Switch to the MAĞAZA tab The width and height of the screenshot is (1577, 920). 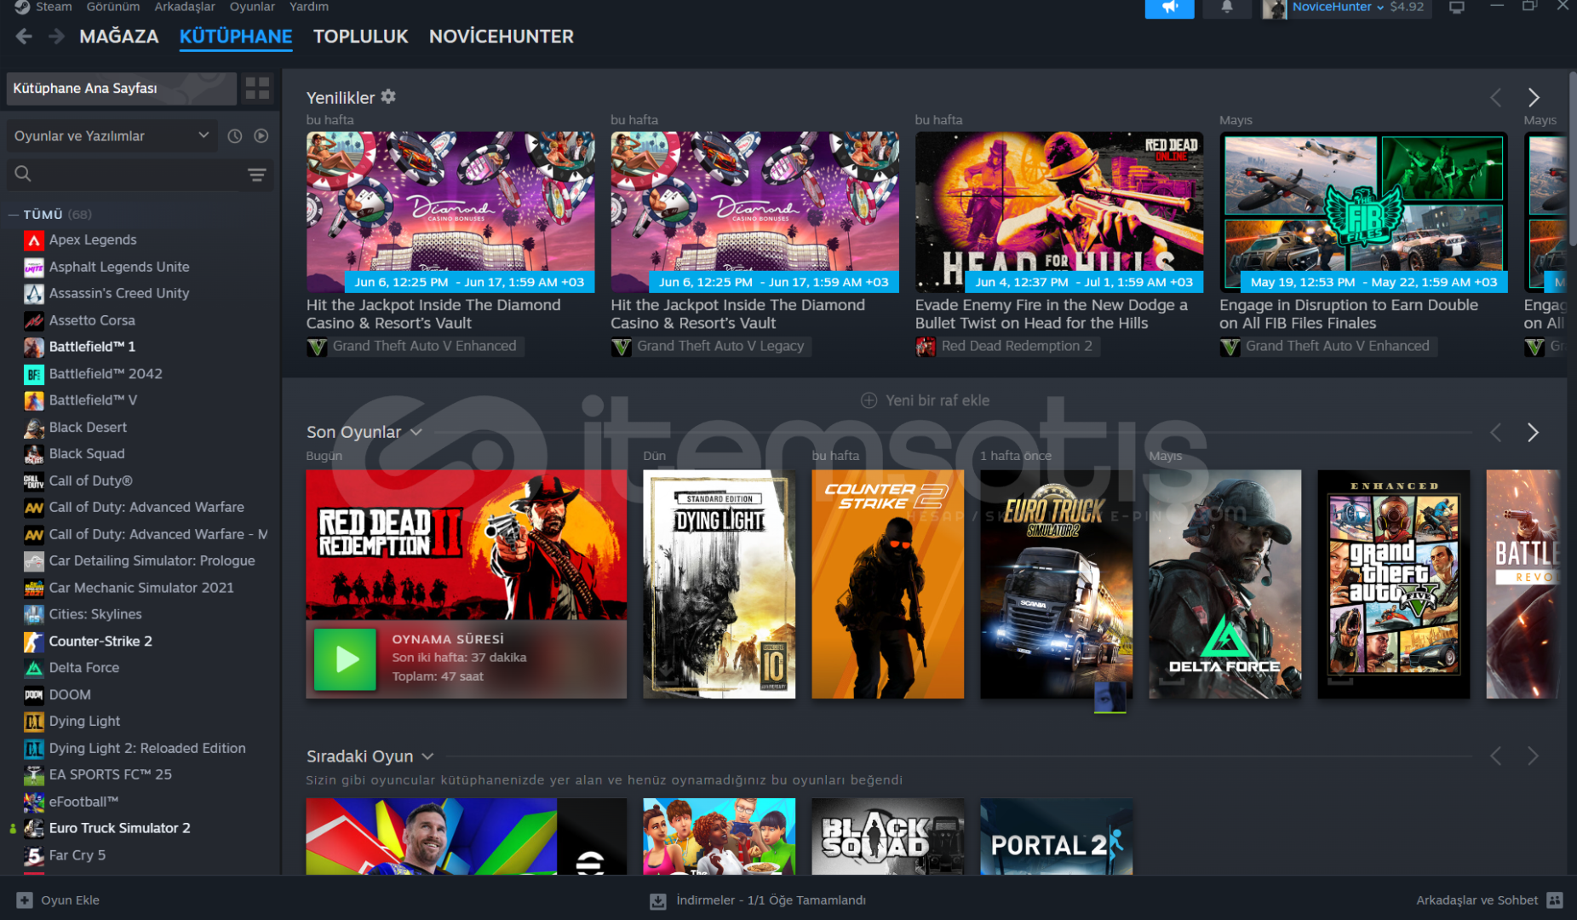tap(119, 37)
